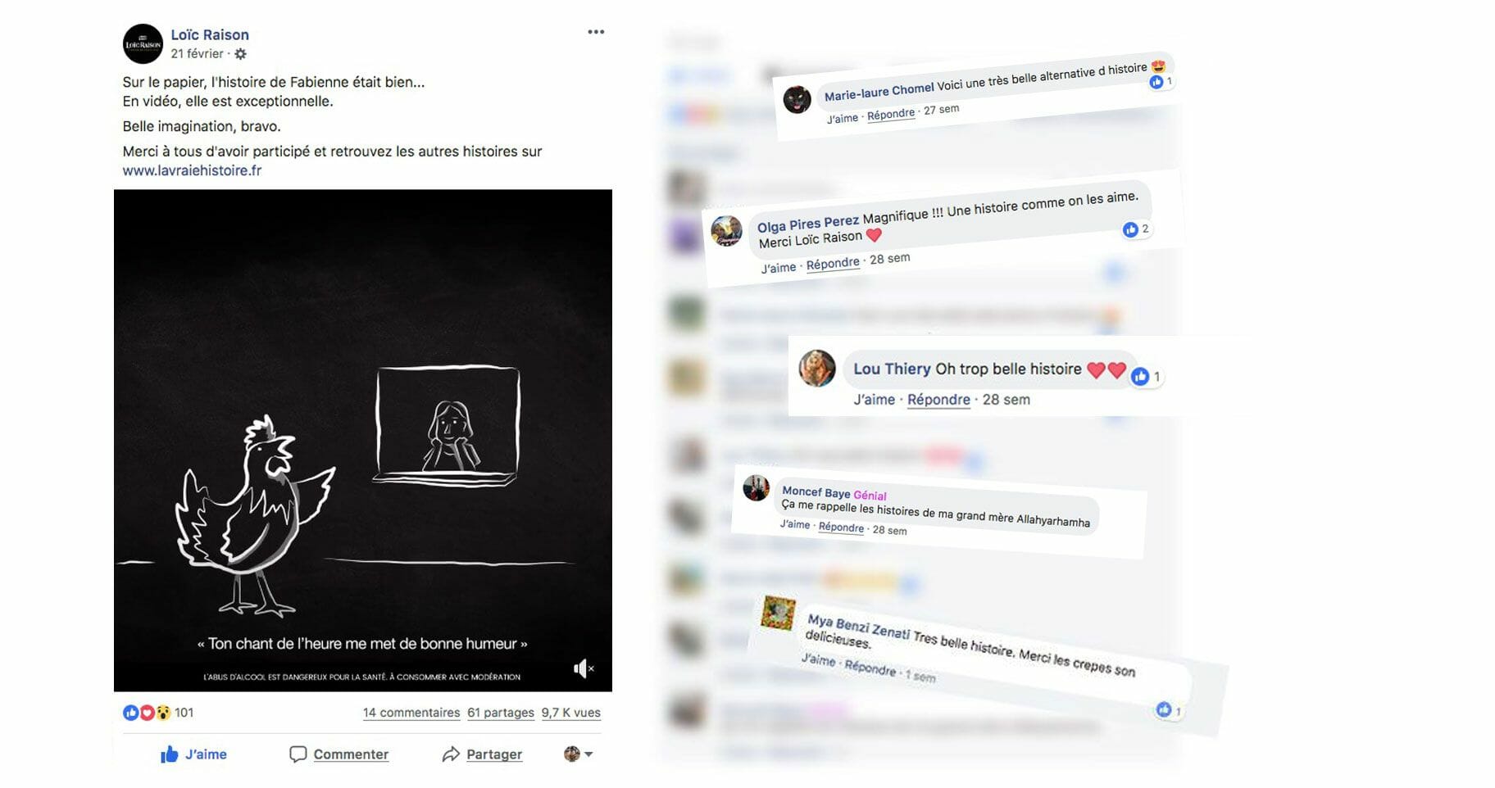
Task: Open the post options three-dot menu
Action: tap(596, 32)
